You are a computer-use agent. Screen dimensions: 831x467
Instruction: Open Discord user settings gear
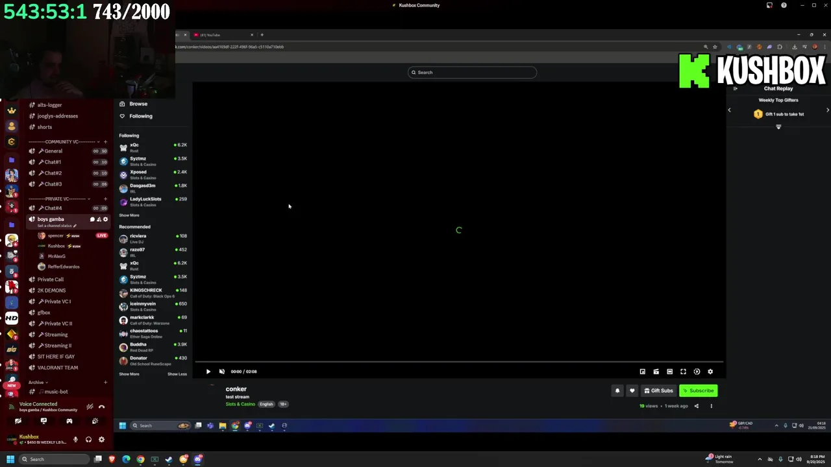[101, 440]
